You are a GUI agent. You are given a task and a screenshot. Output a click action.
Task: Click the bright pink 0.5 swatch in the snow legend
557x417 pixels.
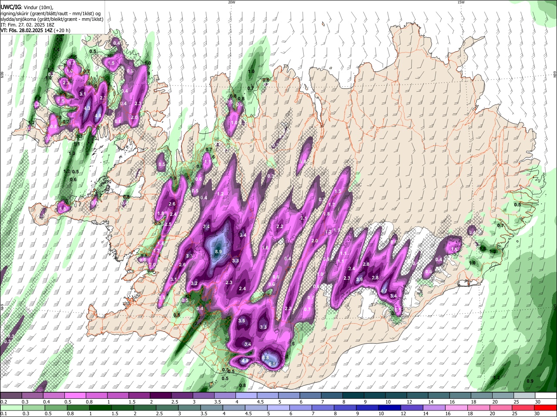pyautogui.click(x=75, y=395)
